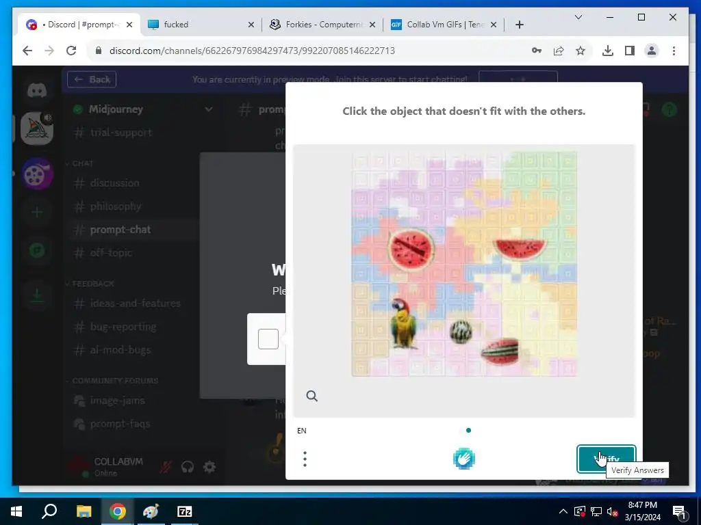Expand the Midjourney server header dropdown
The width and height of the screenshot is (701, 525).
(x=208, y=109)
